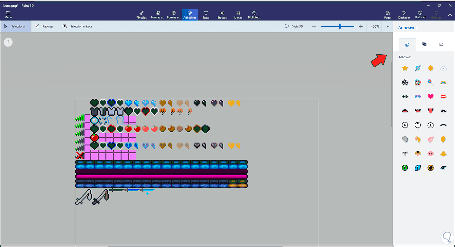
Task: Open the custom stickers folder tab
Action: [x=441, y=44]
